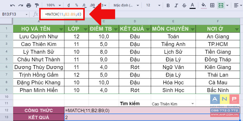Open the borders tool

tap(212, 5)
